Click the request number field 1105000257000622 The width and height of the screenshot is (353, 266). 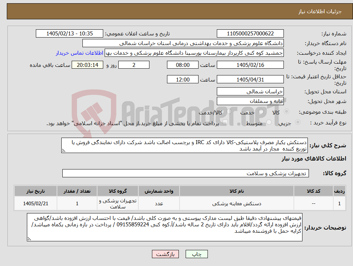250,34
